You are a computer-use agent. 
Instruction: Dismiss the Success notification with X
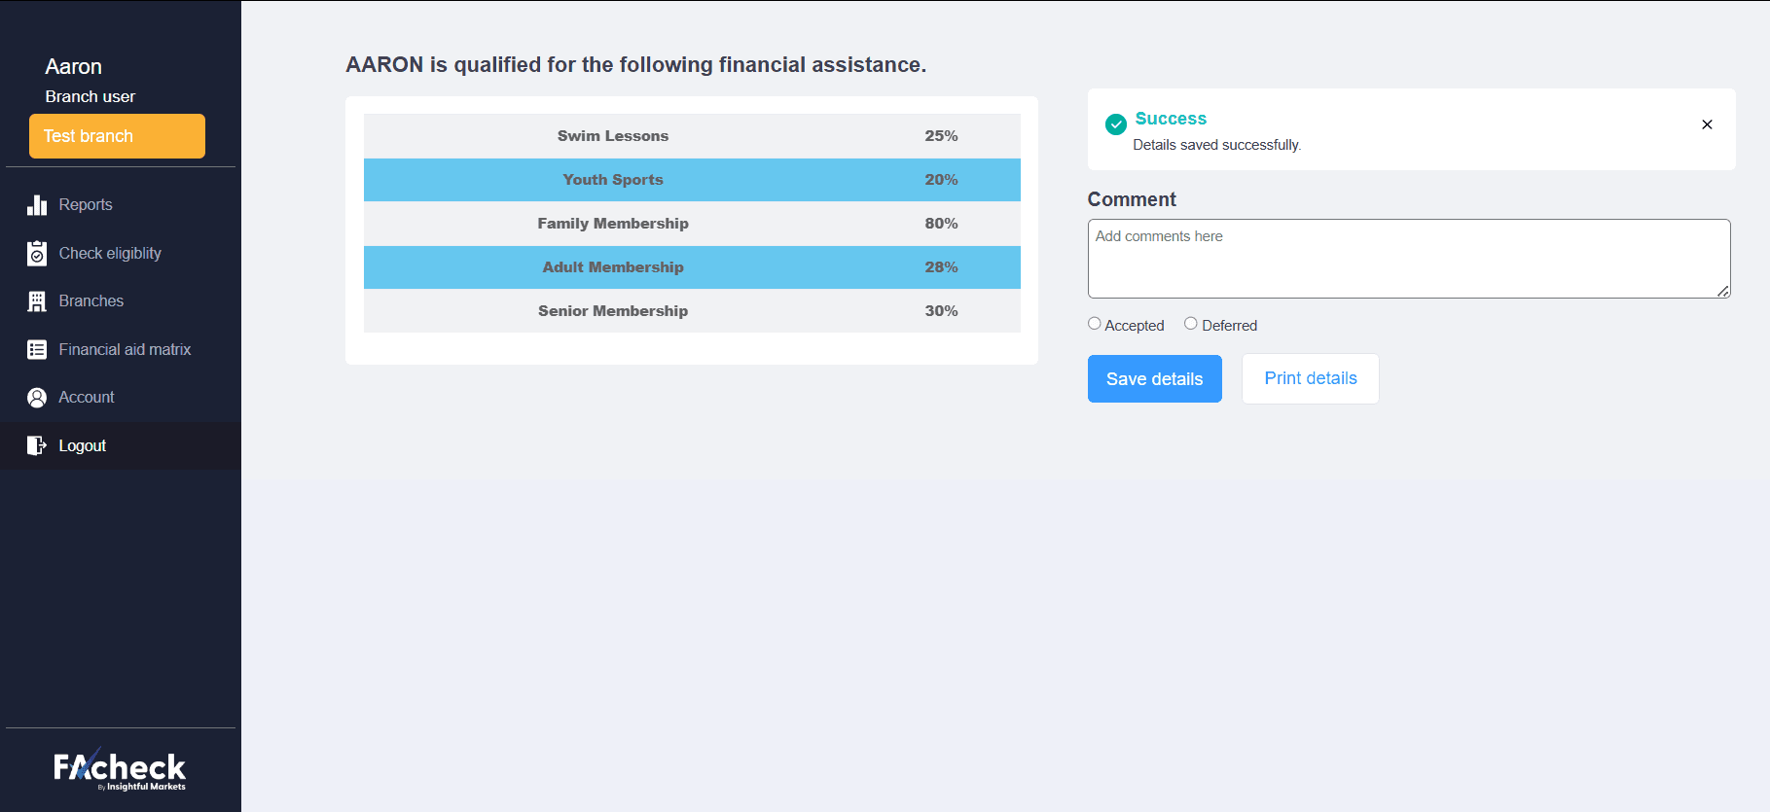pos(1707,124)
